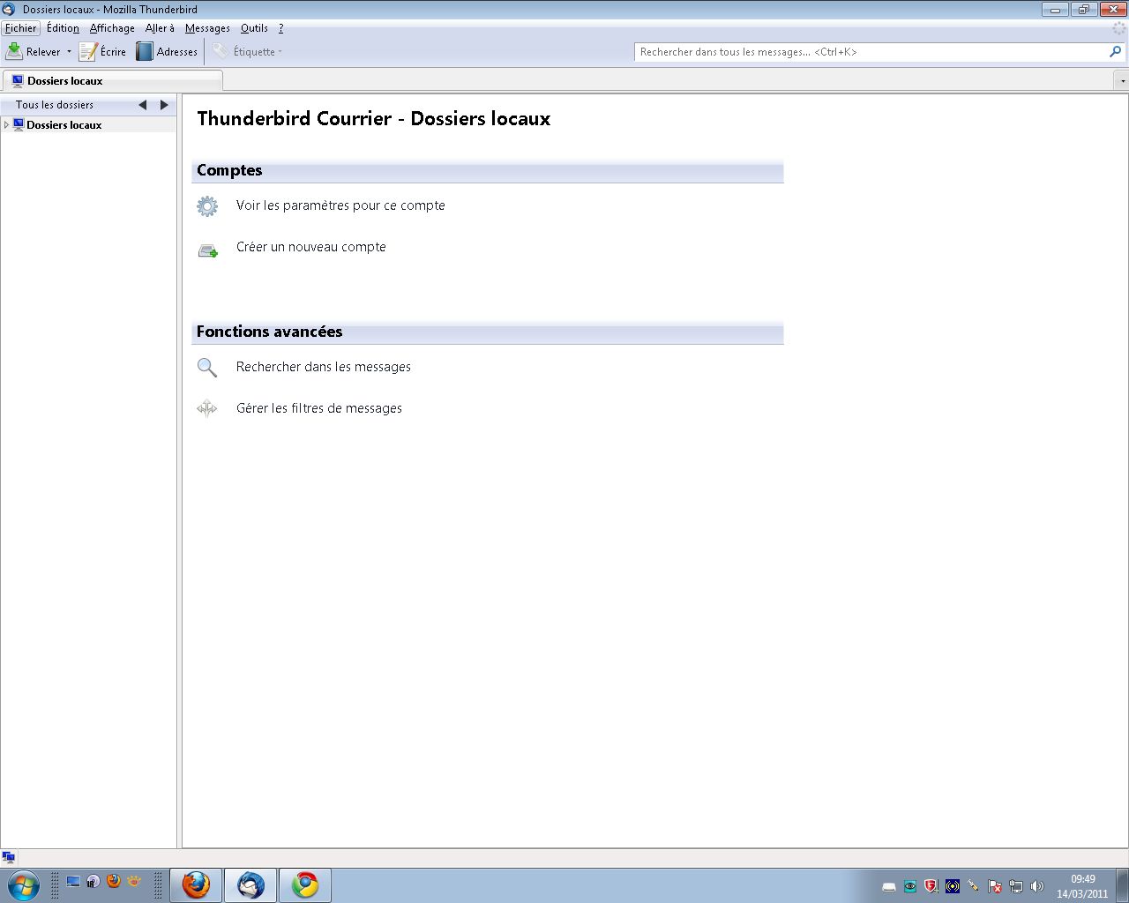Open the Aller à menu

[x=160, y=28]
